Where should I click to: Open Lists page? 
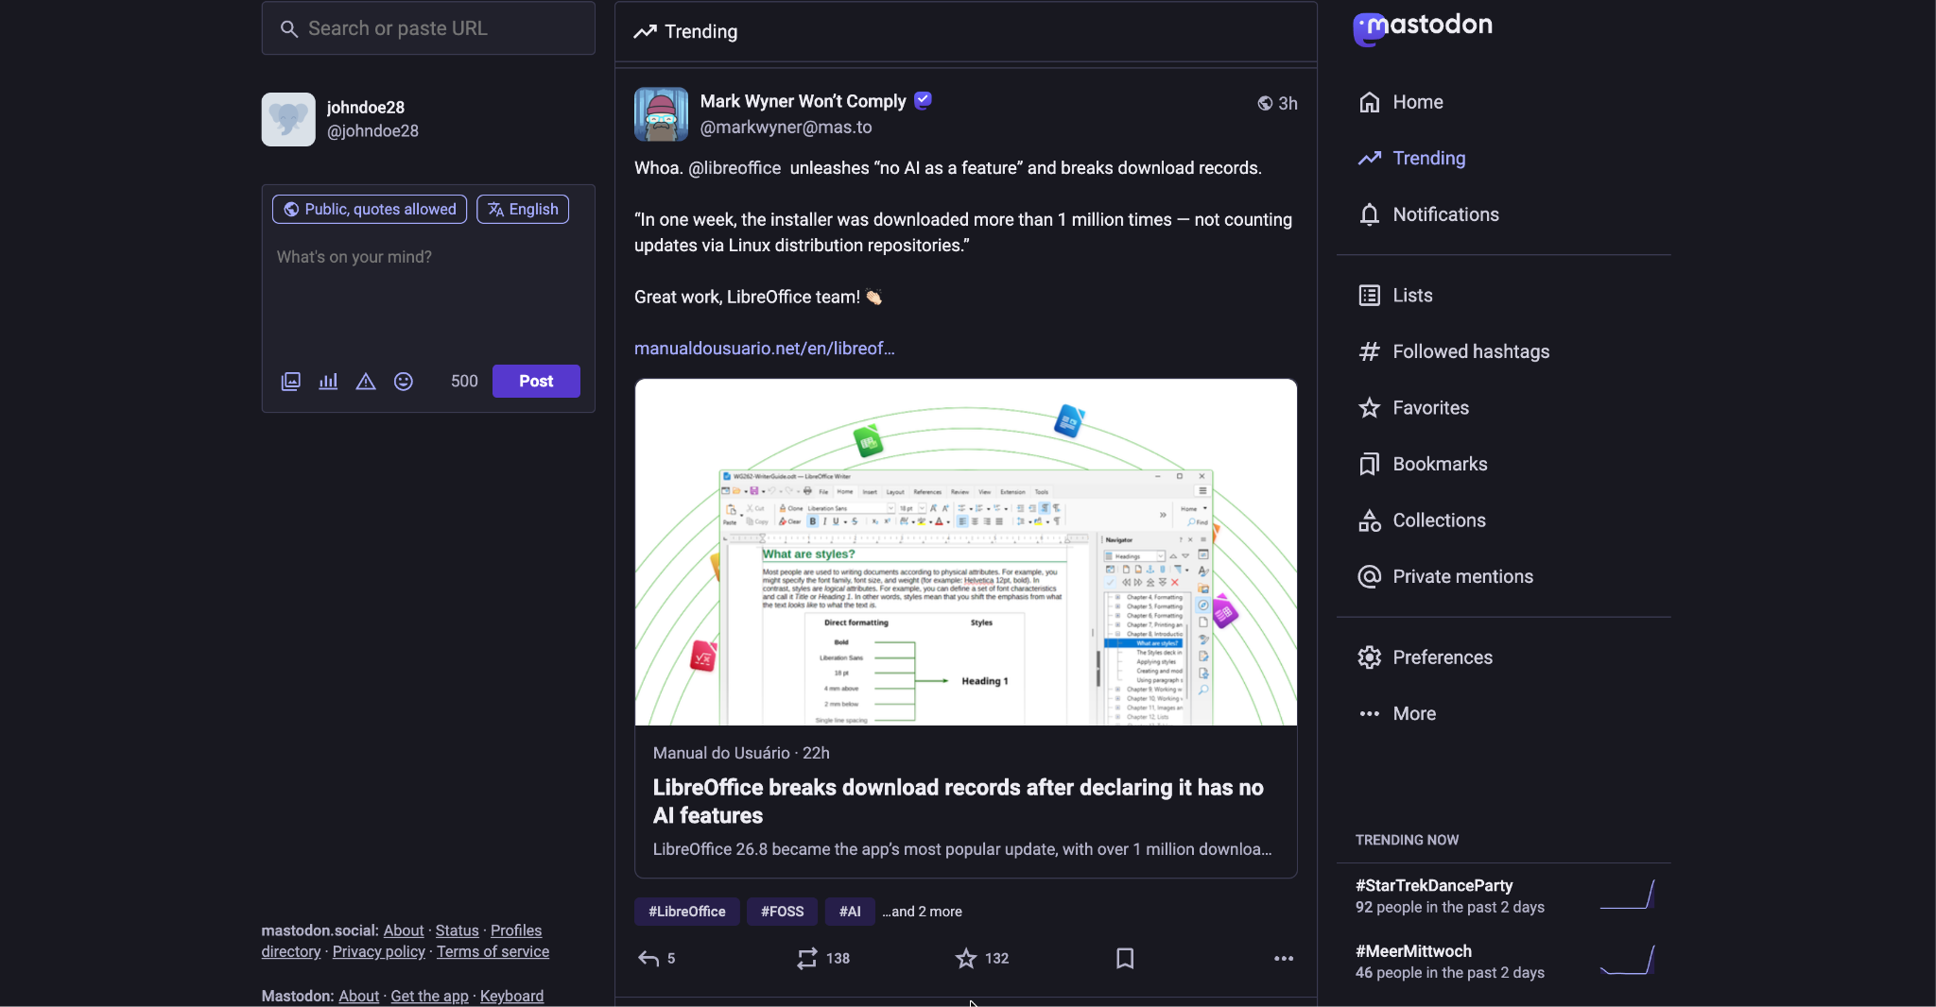point(1395,296)
